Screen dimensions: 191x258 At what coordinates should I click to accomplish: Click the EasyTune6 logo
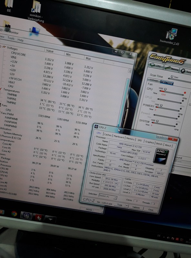click(x=167, y=59)
